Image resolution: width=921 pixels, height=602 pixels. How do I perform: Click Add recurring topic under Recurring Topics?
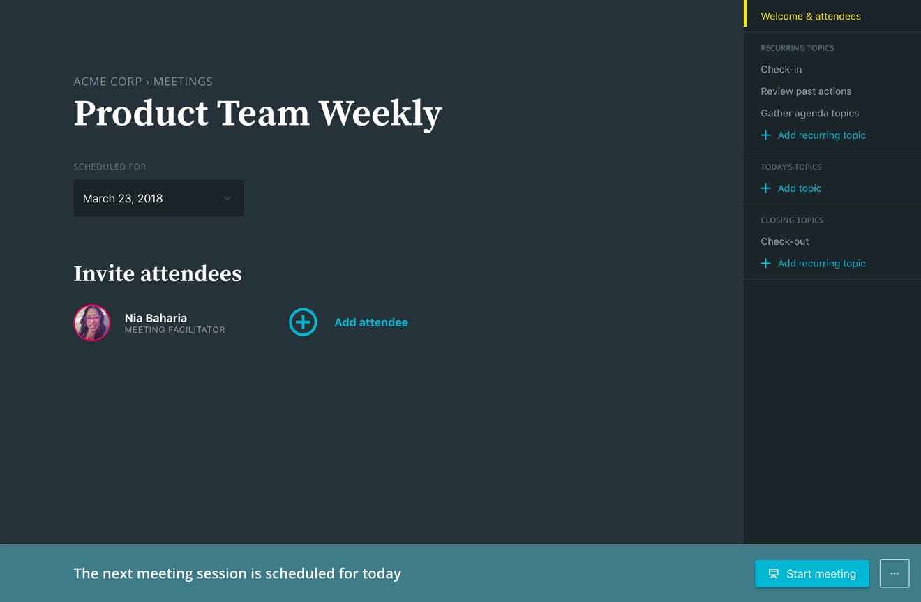tap(821, 135)
